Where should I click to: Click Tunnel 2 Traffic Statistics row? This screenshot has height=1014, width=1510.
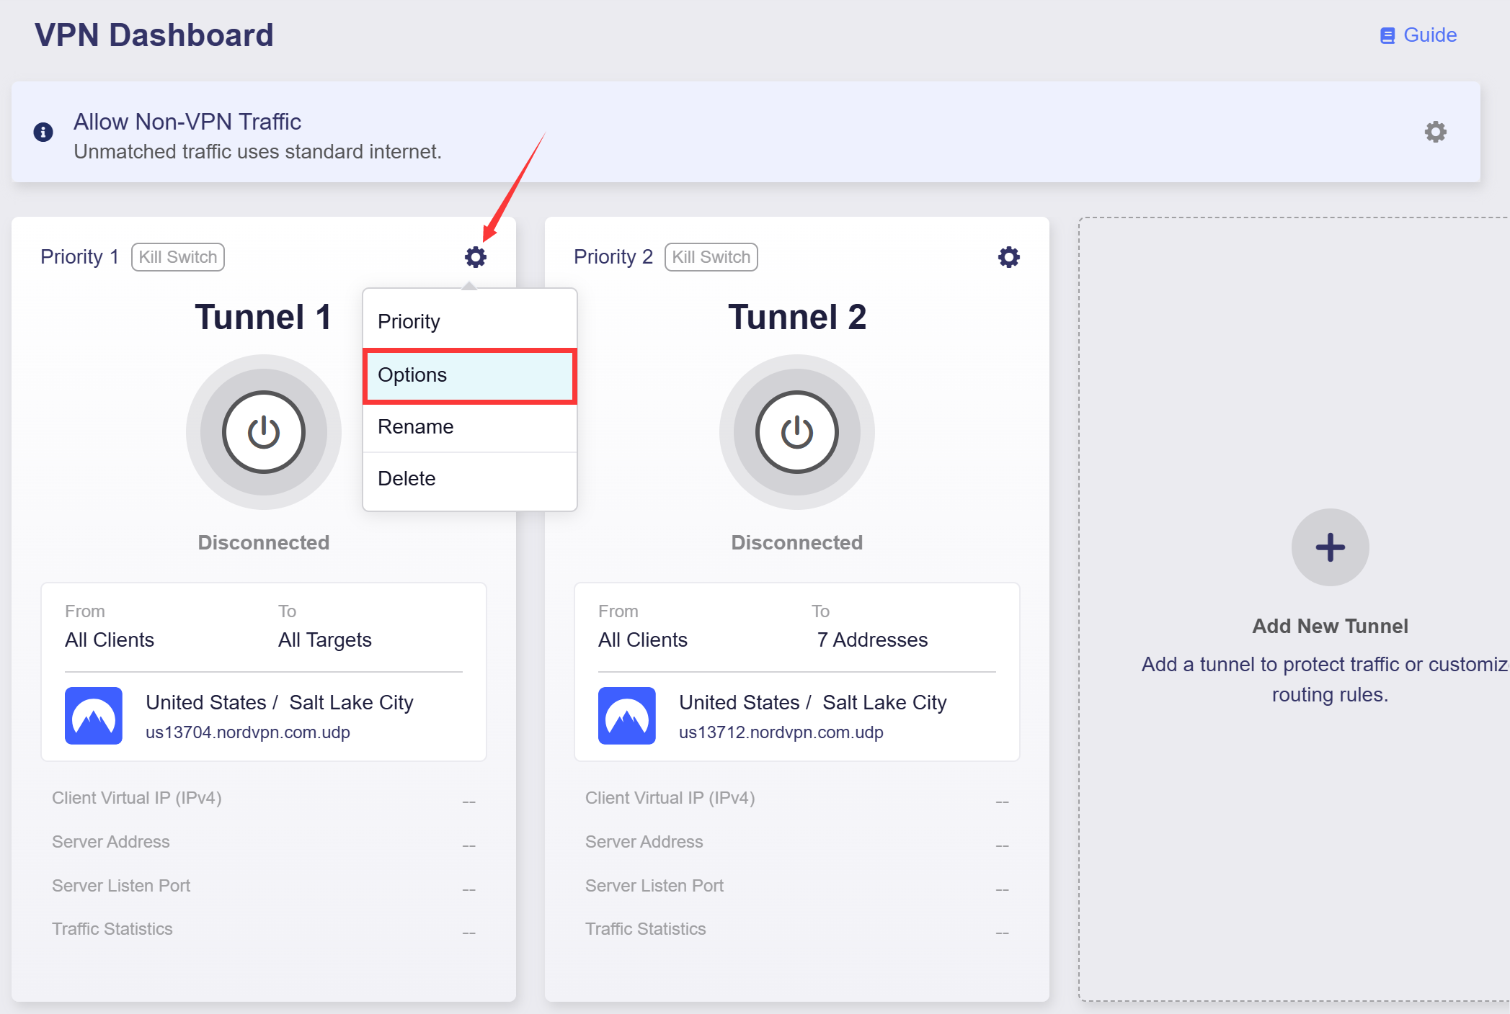tap(797, 930)
